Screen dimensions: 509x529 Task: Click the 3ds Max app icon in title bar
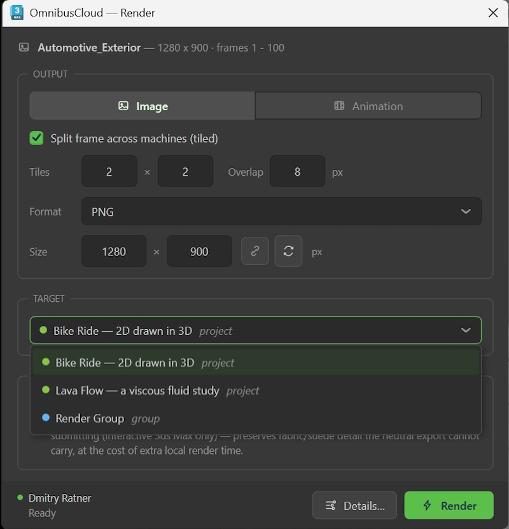pyautogui.click(x=17, y=13)
